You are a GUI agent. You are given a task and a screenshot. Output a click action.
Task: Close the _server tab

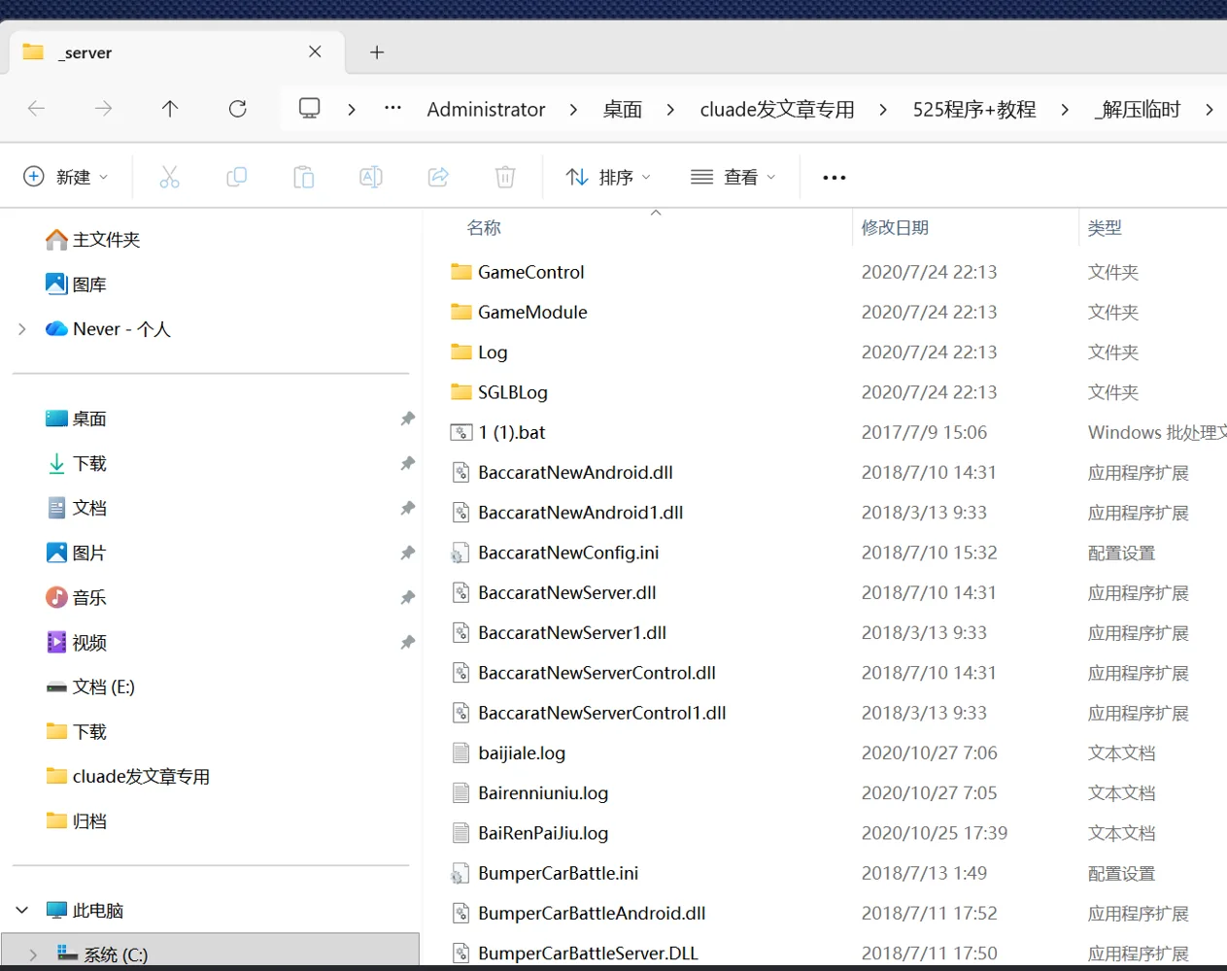click(315, 51)
